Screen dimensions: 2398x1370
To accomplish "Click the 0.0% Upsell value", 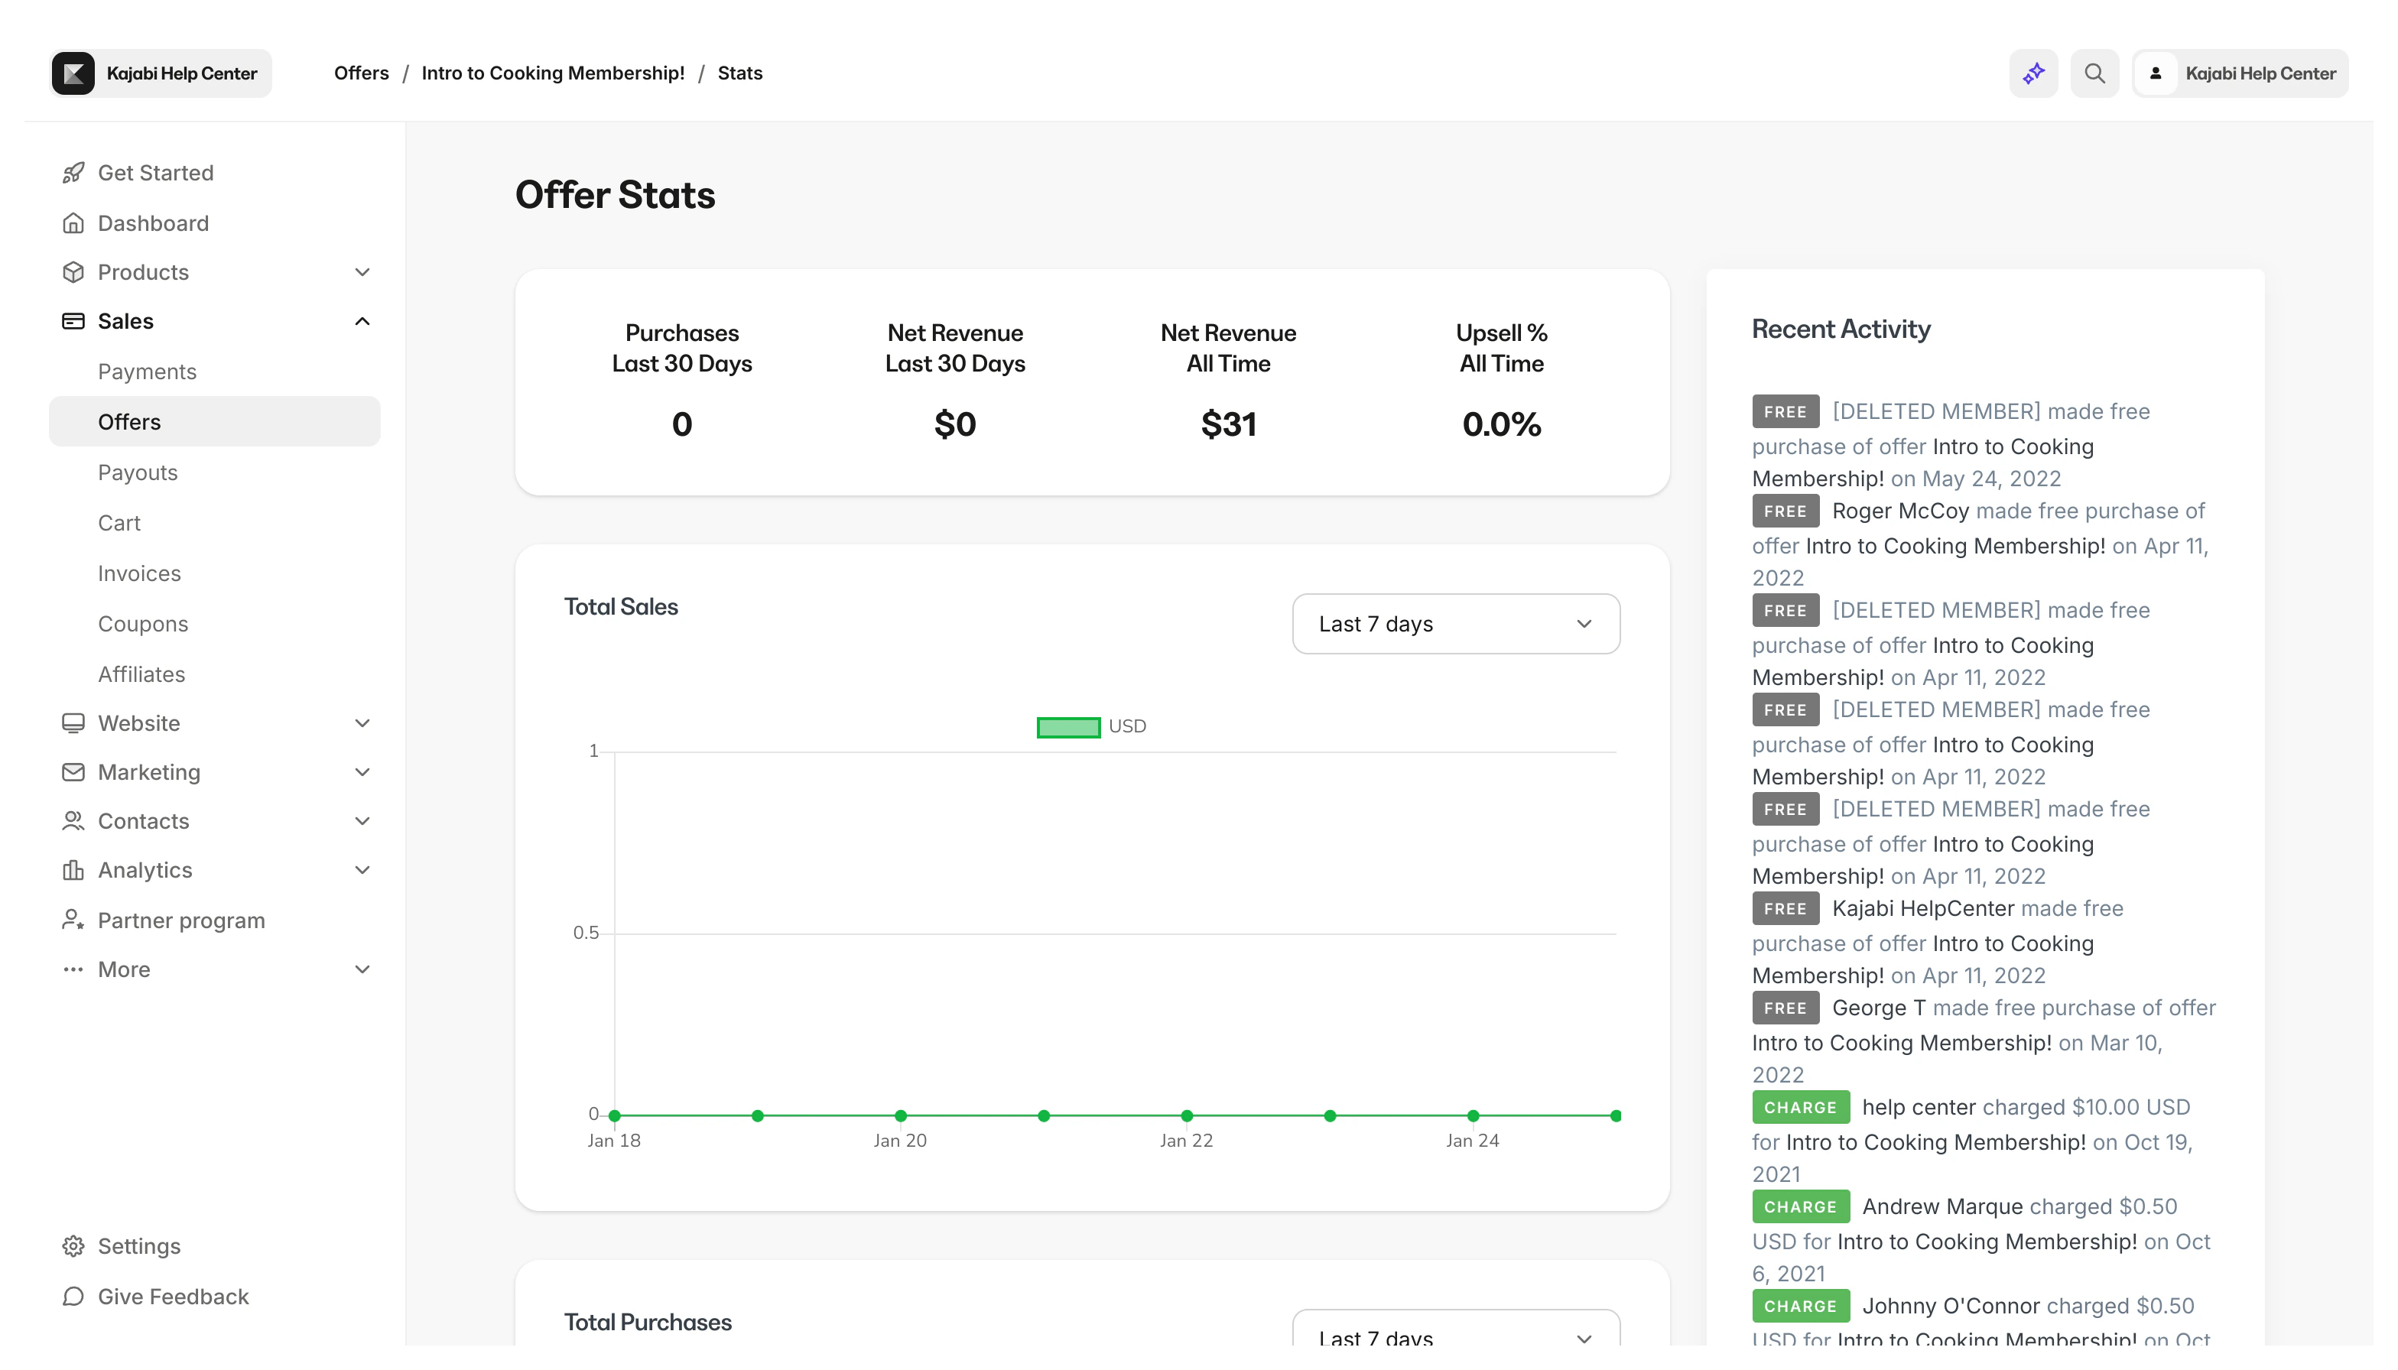I will click(1501, 424).
